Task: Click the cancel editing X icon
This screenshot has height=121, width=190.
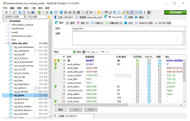Action: tap(87, 12)
